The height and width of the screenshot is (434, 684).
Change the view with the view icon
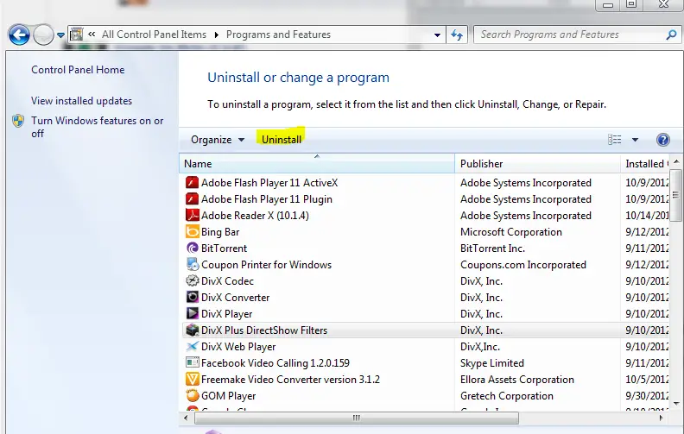615,140
